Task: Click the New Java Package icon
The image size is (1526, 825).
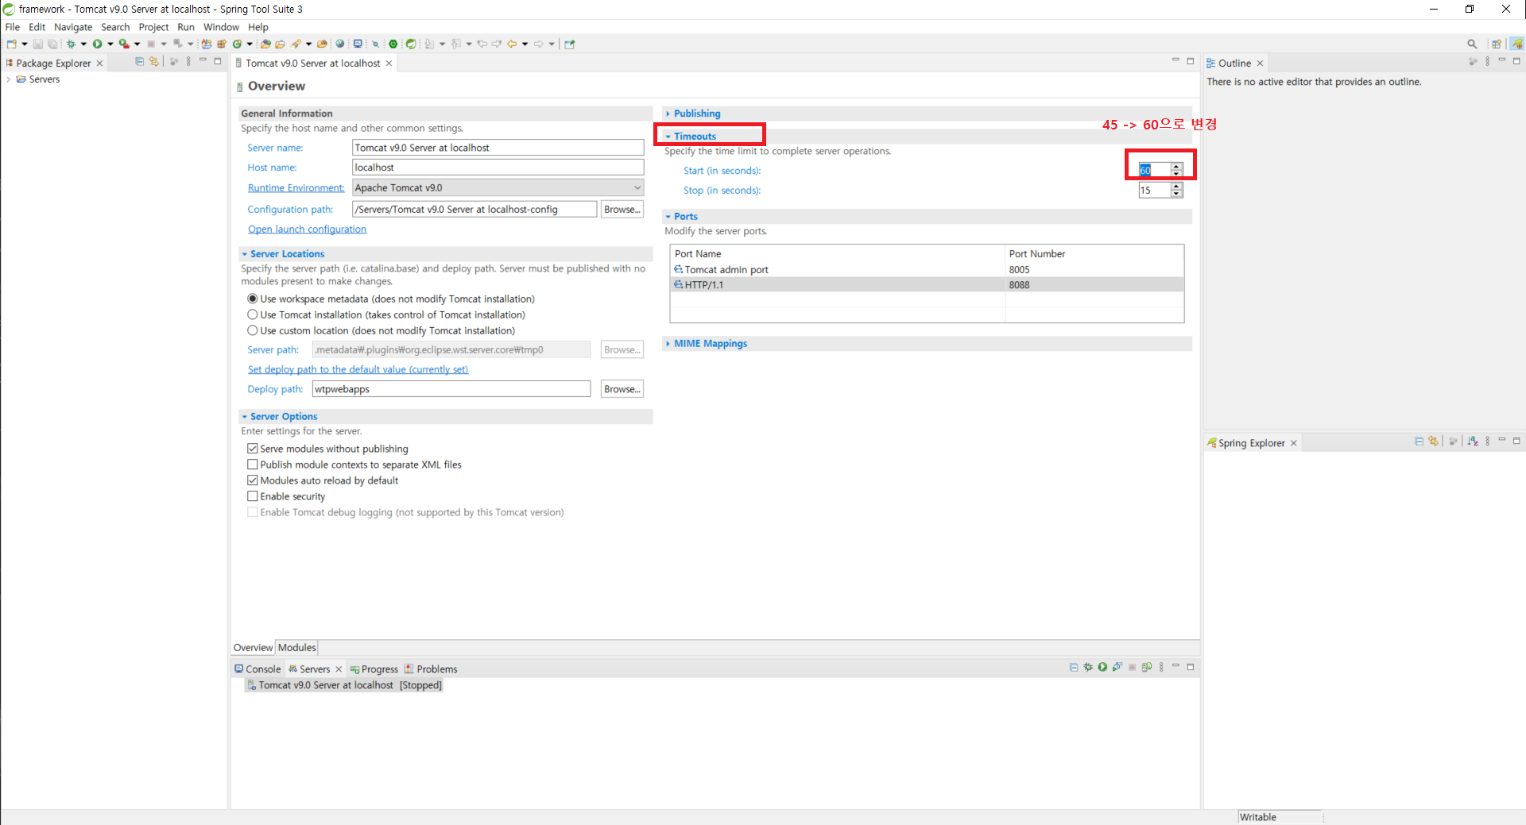Action: coord(222,44)
